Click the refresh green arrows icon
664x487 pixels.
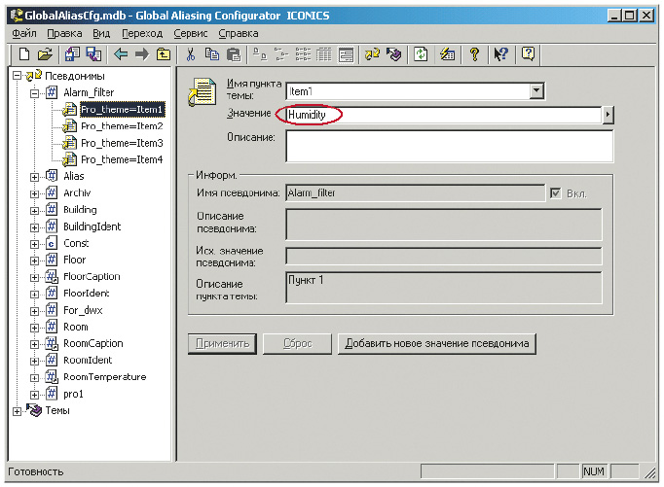click(x=421, y=54)
